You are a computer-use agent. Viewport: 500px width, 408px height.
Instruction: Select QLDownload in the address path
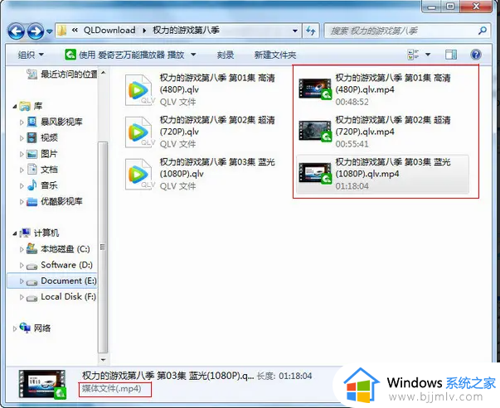(109, 31)
